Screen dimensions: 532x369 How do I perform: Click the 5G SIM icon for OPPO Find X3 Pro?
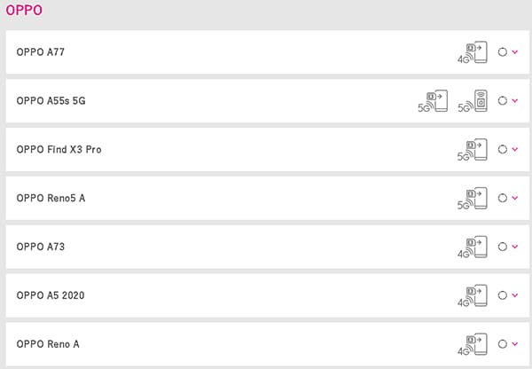[x=473, y=150]
